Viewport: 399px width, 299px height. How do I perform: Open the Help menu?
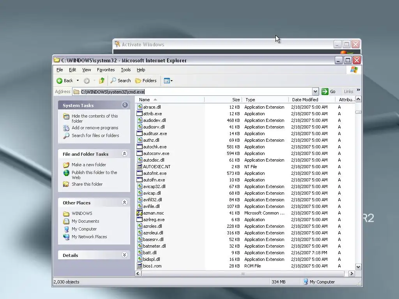coord(141,70)
